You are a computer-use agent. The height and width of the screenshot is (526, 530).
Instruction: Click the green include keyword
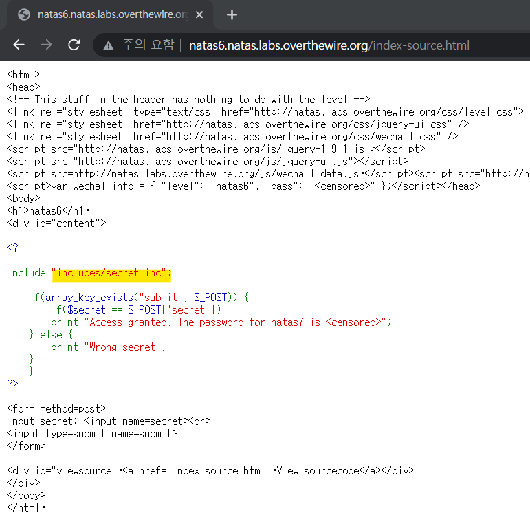(27, 273)
